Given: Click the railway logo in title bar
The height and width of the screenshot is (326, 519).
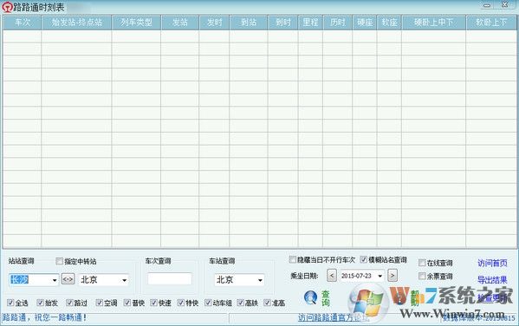Looking at the screenshot, I should click(7, 7).
